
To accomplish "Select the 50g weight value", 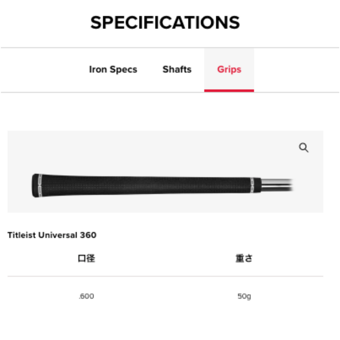I will (244, 296).
